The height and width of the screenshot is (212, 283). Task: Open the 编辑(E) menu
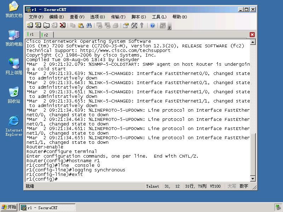coord(57,17)
